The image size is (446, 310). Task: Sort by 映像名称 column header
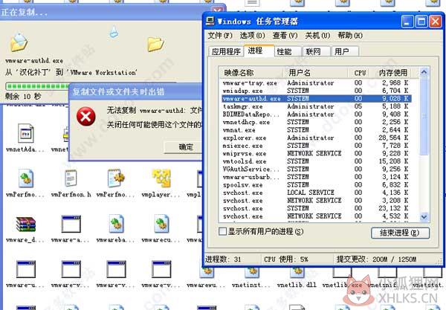pyautogui.click(x=251, y=73)
